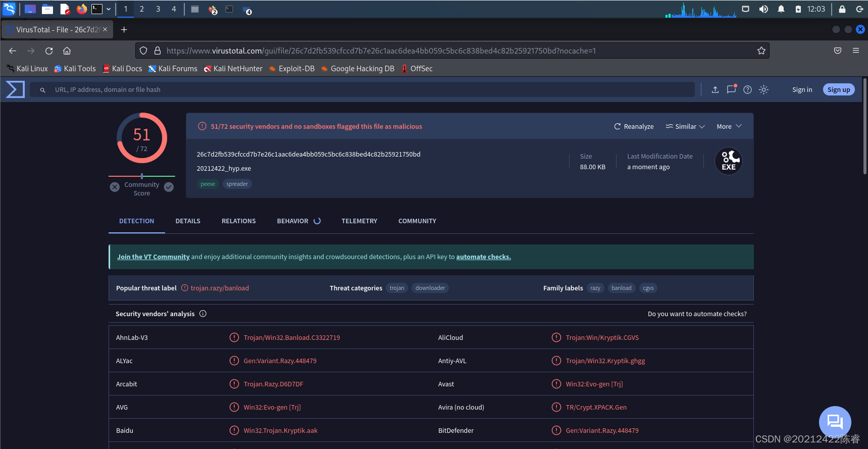Expand the More dropdown
This screenshot has width=868, height=449.
(729, 126)
